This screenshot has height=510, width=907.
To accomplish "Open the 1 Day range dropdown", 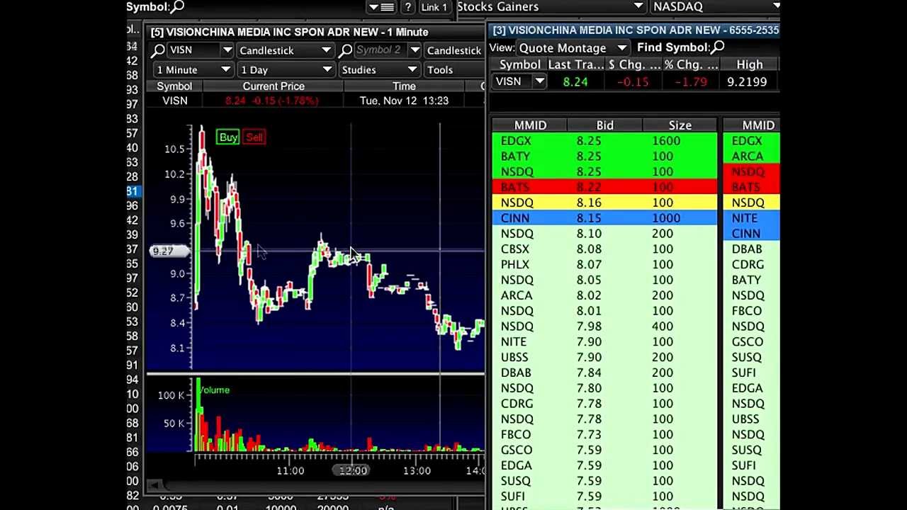I will point(286,69).
